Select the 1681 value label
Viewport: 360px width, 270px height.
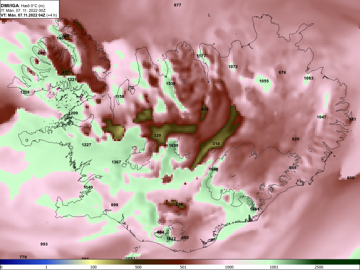(255, 209)
